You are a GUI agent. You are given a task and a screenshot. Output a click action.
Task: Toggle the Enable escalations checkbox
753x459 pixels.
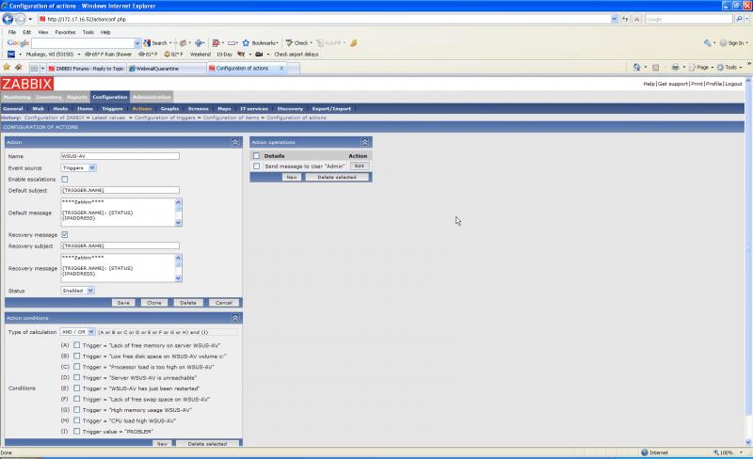tap(64, 179)
